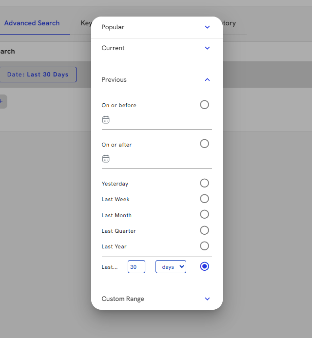Click the Date: Last 30 Days filter chip
This screenshot has width=312, height=338.
[x=38, y=75]
